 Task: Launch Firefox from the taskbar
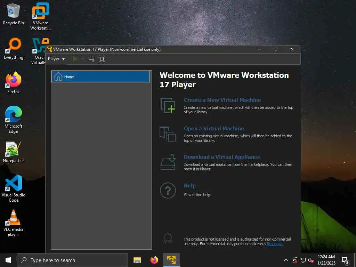click(154, 260)
